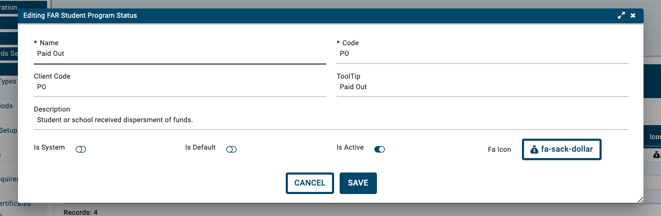Expand the editing dialog to full size
Viewport: 661px width, 216px height.
click(621, 16)
